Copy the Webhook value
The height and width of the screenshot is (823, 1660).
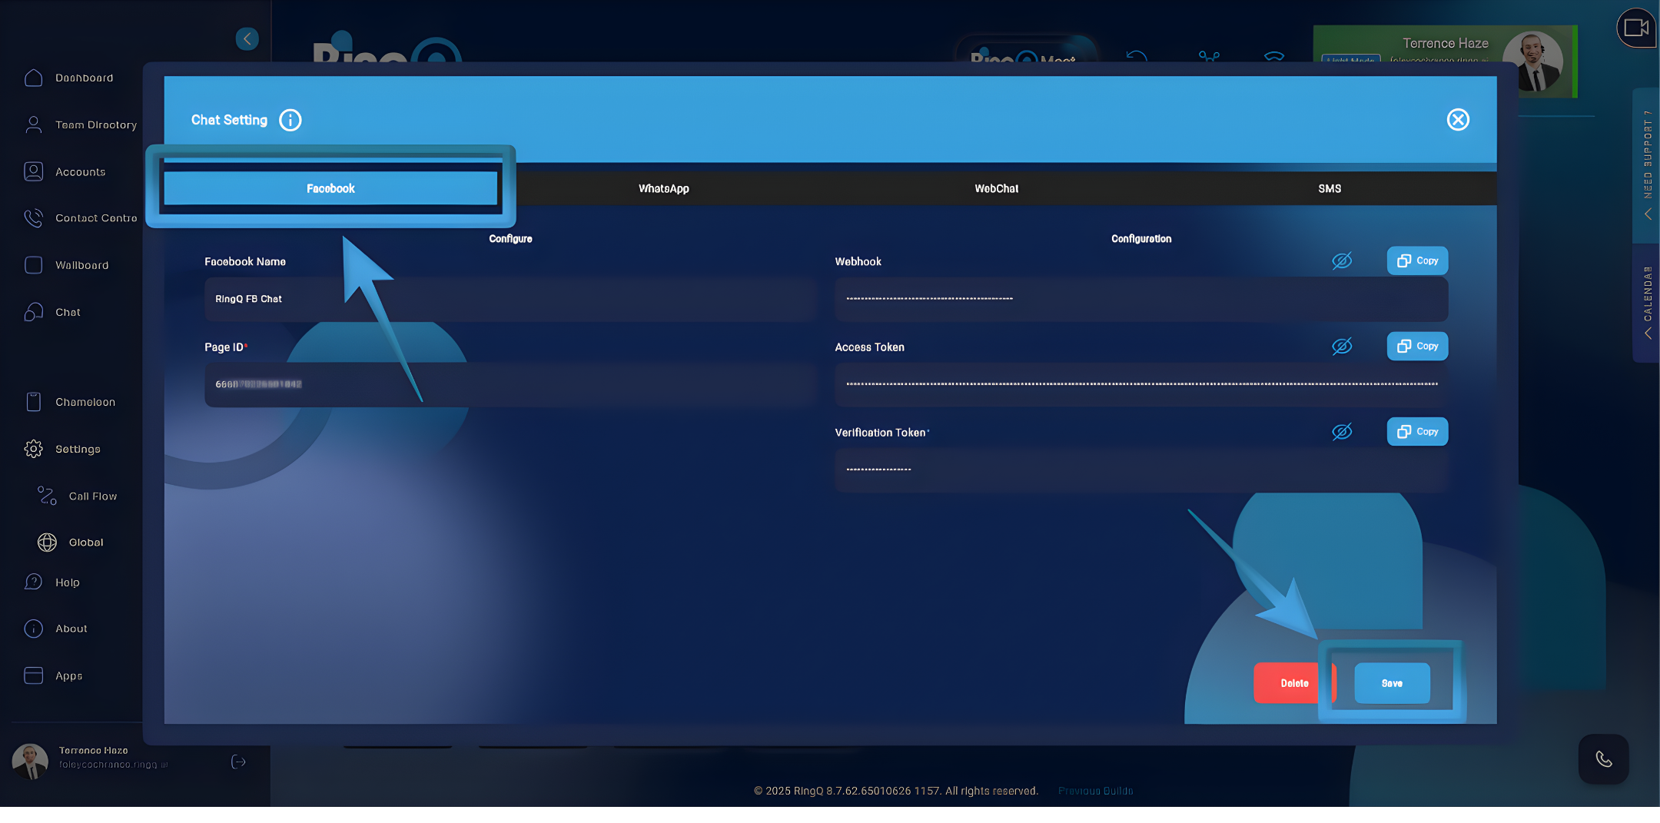tap(1416, 260)
